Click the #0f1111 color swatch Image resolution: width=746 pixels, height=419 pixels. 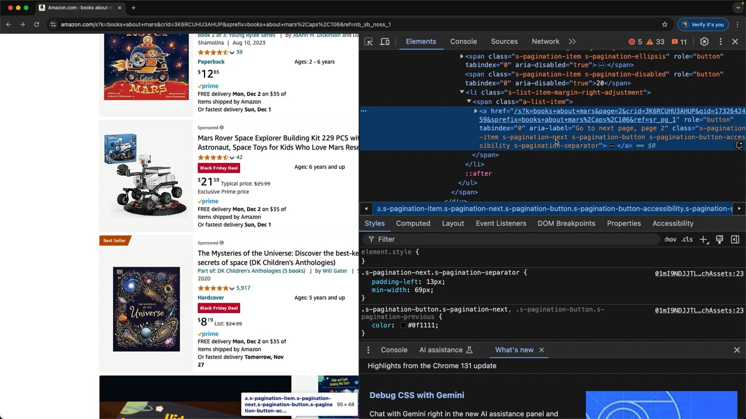403,325
